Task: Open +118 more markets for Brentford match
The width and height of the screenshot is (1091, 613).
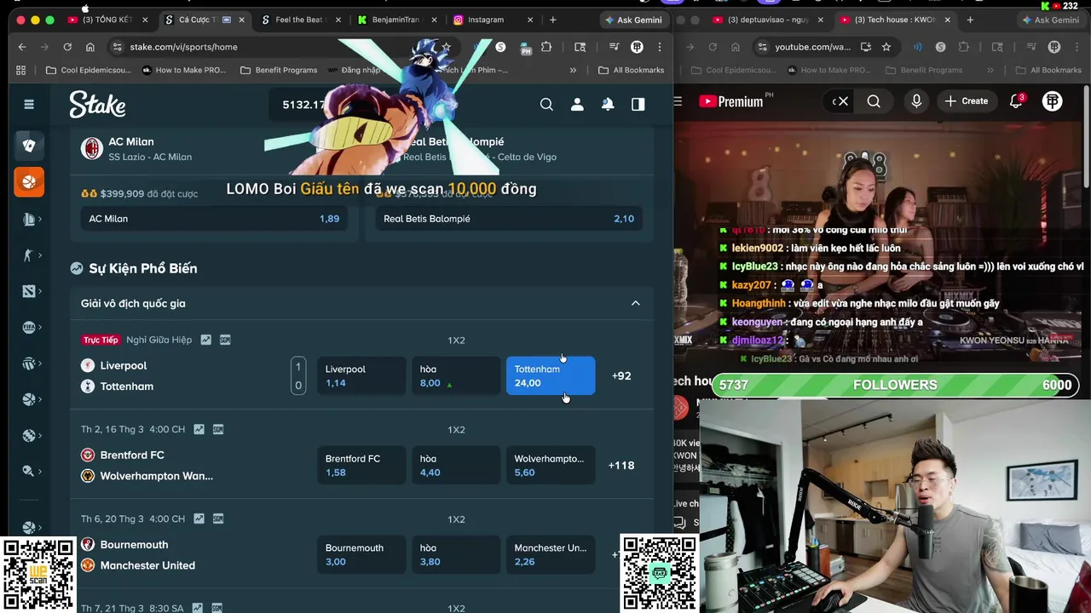Action: coord(621,465)
